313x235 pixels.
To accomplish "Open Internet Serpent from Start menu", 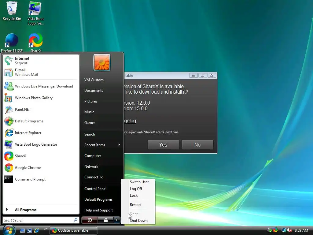I will point(41,61).
